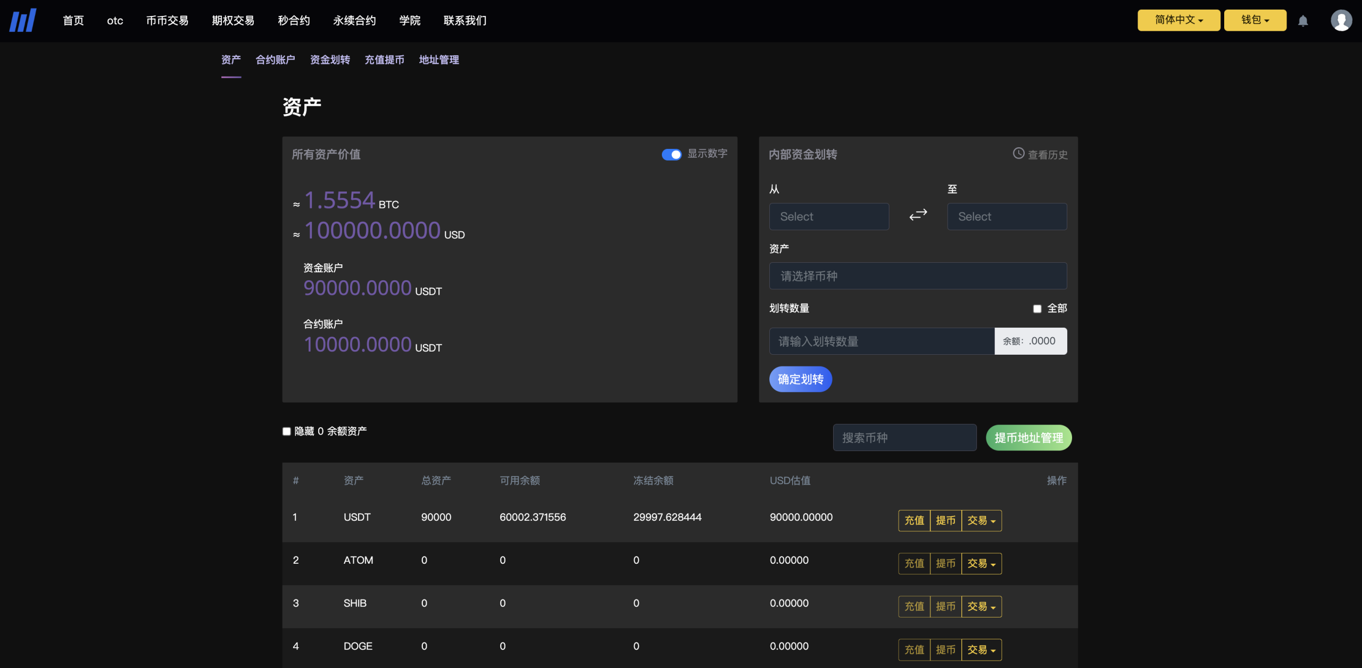Click the 总资产 column header
The height and width of the screenshot is (668, 1362).
[x=436, y=480]
